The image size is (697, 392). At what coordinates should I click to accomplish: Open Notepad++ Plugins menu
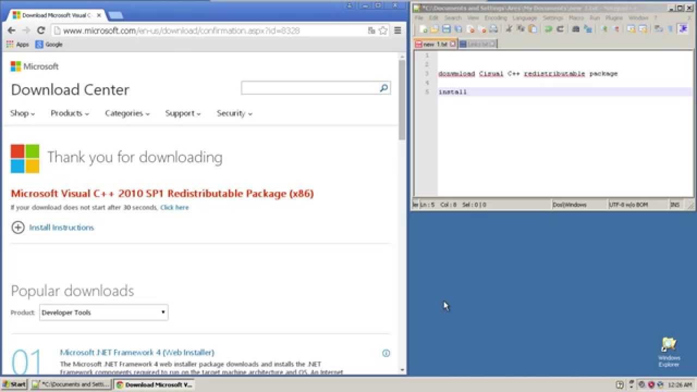[x=614, y=18]
